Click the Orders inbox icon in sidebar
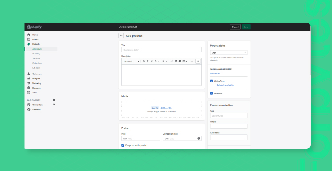 (29, 39)
